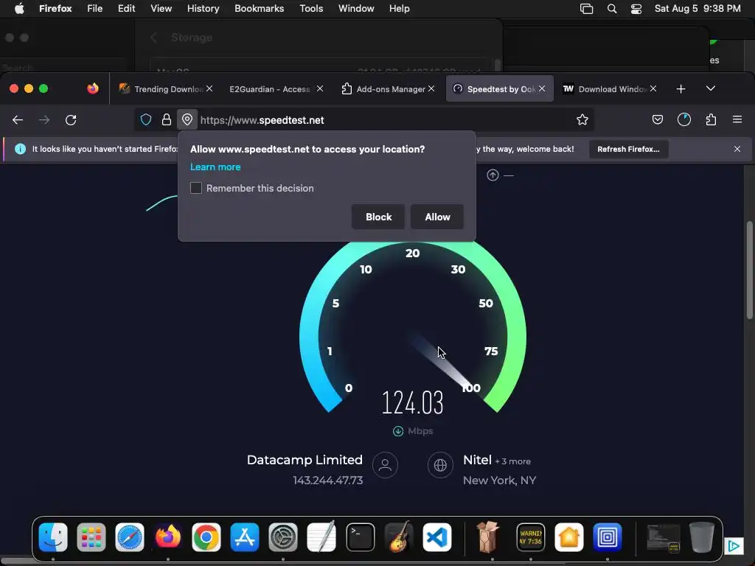Open the tracking protection shield icon
The width and height of the screenshot is (755, 566).
pos(146,120)
